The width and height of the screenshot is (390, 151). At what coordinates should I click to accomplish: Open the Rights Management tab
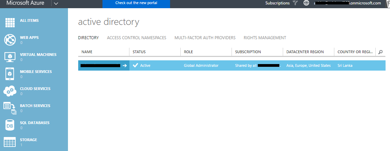[265, 38]
